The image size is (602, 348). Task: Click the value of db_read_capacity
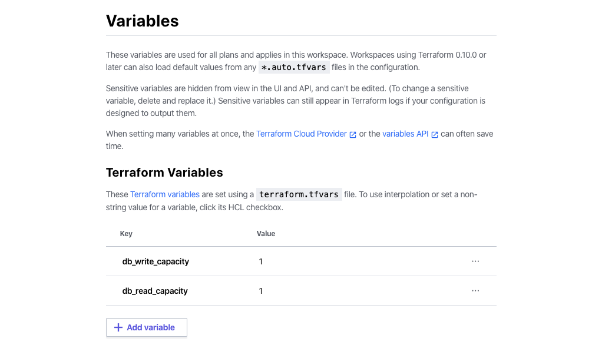tap(261, 291)
